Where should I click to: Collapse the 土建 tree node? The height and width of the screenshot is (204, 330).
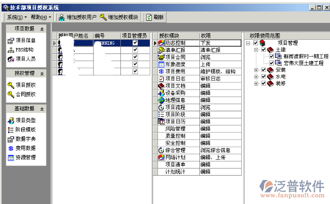[256, 50]
